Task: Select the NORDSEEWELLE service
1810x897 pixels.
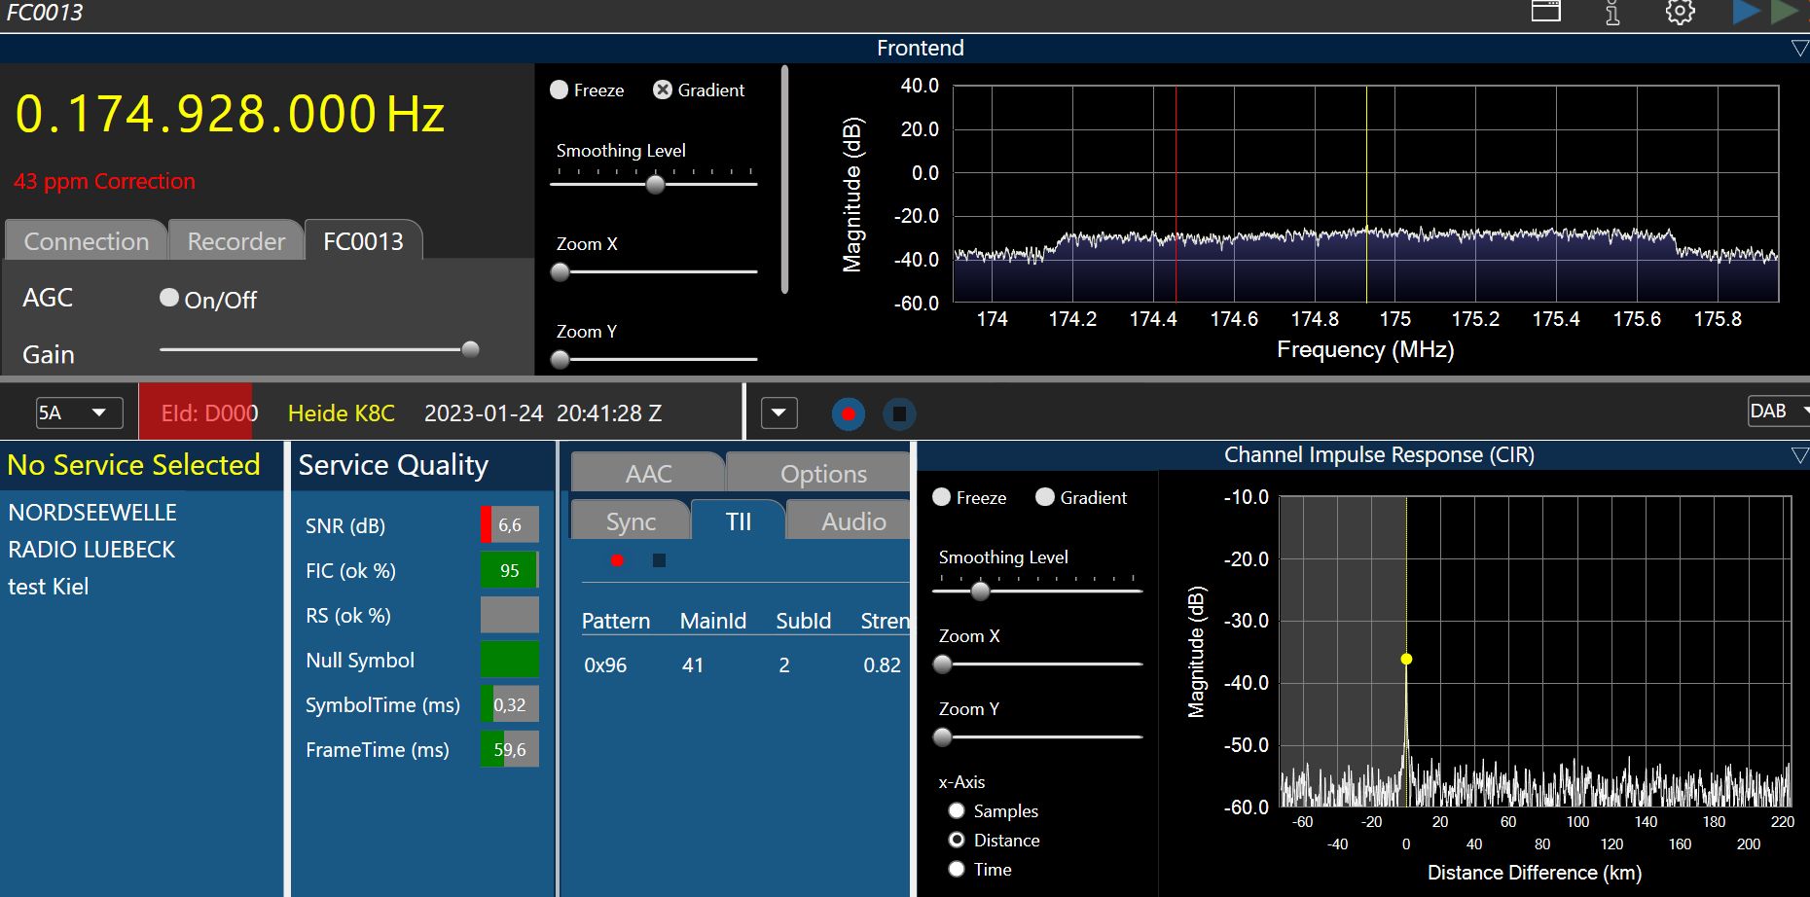Action: pos(92,513)
